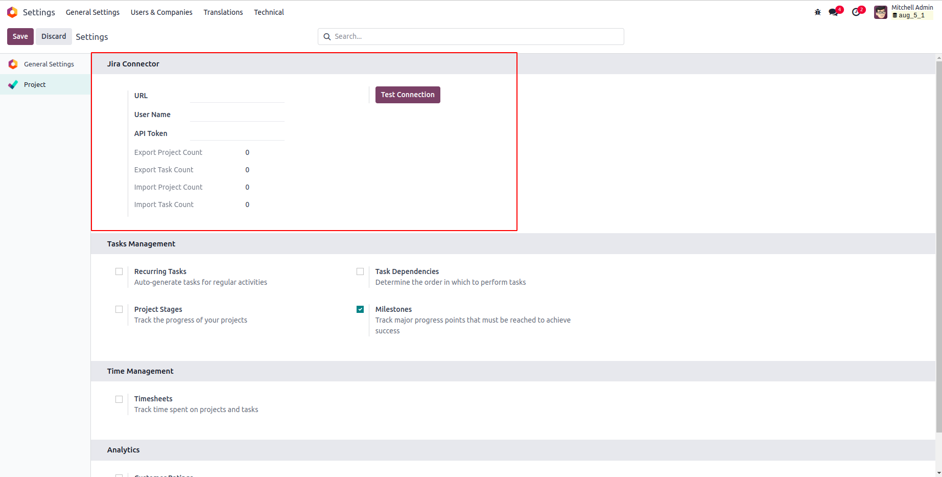Open the General Settings top menu
Image resolution: width=942 pixels, height=477 pixels.
(x=92, y=12)
